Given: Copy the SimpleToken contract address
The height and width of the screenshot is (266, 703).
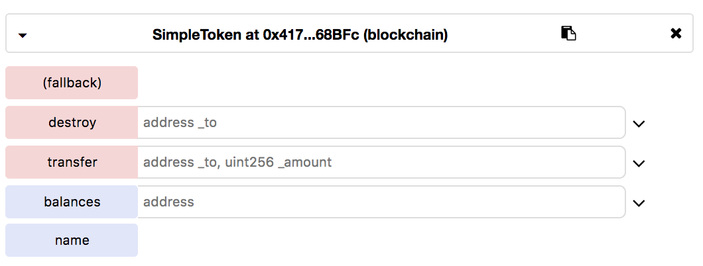Looking at the screenshot, I should (568, 34).
